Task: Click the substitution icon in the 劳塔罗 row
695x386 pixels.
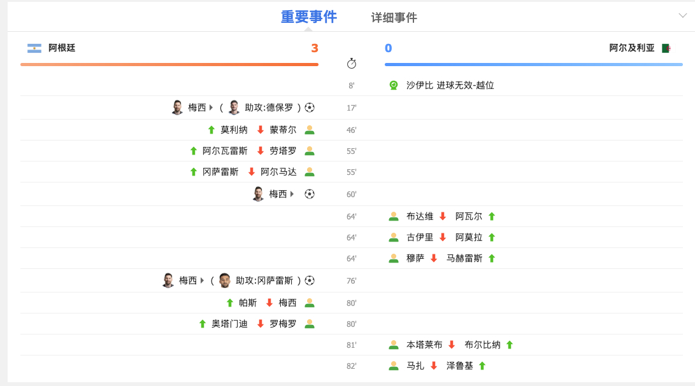Action: (310, 151)
